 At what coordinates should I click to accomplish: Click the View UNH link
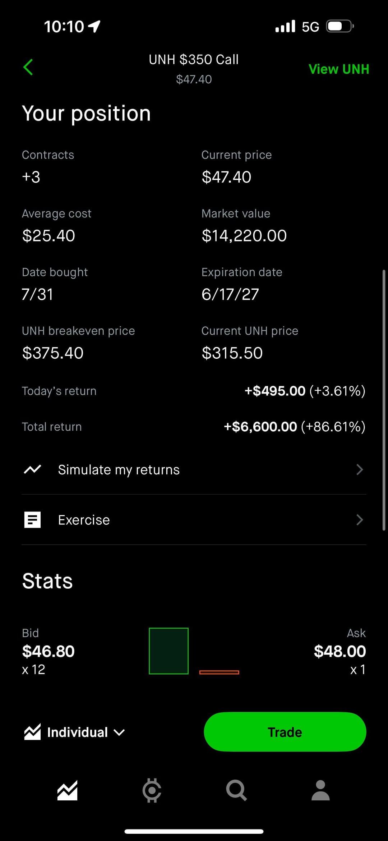click(x=339, y=69)
